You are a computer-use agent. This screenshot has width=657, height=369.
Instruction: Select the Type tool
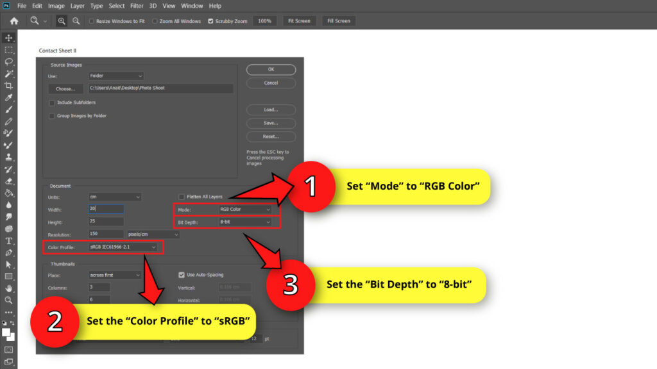9,241
